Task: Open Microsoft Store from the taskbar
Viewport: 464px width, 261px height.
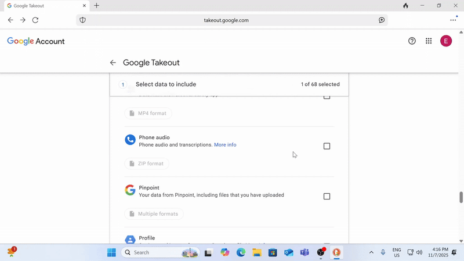Action: pos(273,252)
